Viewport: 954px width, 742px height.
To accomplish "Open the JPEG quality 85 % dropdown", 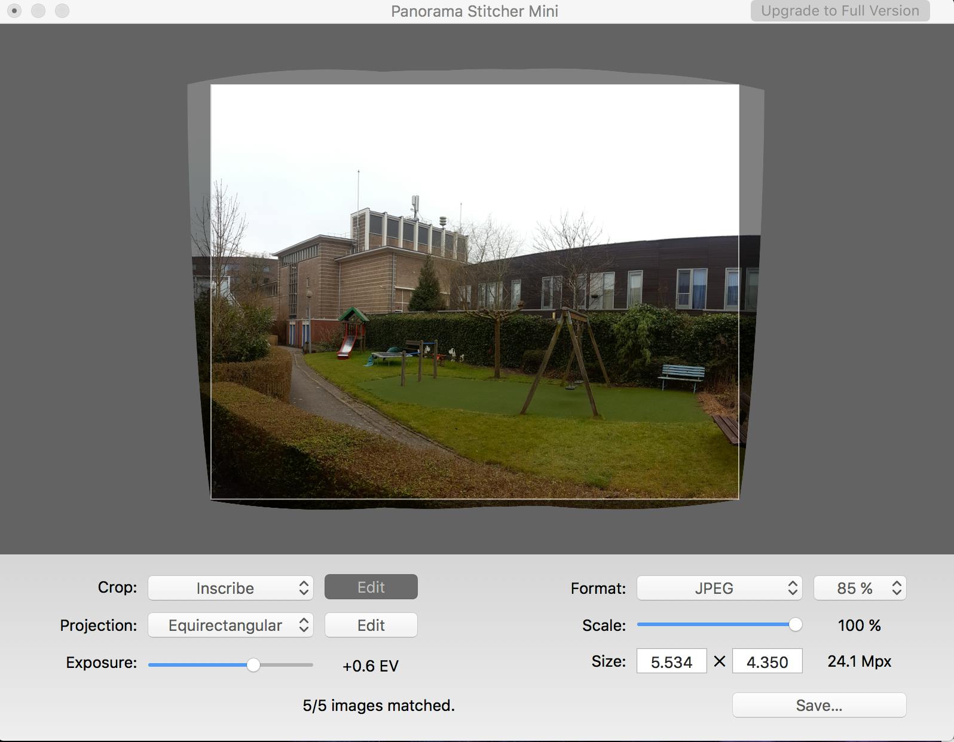I will pos(860,588).
